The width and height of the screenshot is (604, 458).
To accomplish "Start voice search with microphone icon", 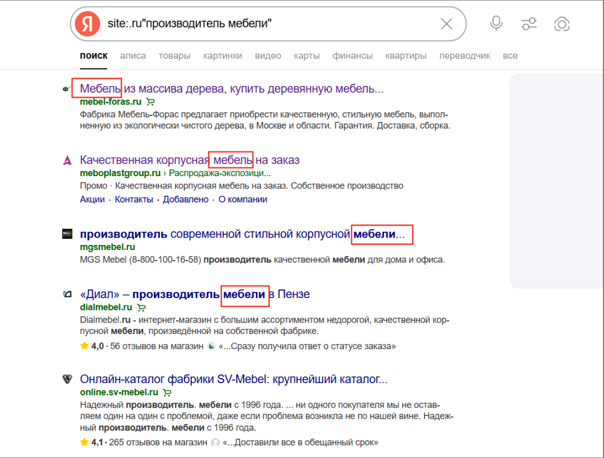I will point(496,23).
